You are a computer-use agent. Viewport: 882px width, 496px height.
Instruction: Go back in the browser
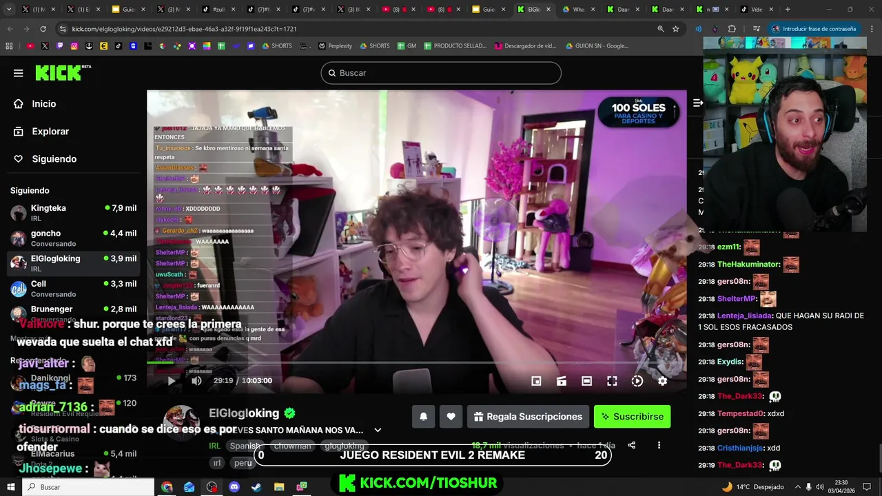click(x=10, y=29)
